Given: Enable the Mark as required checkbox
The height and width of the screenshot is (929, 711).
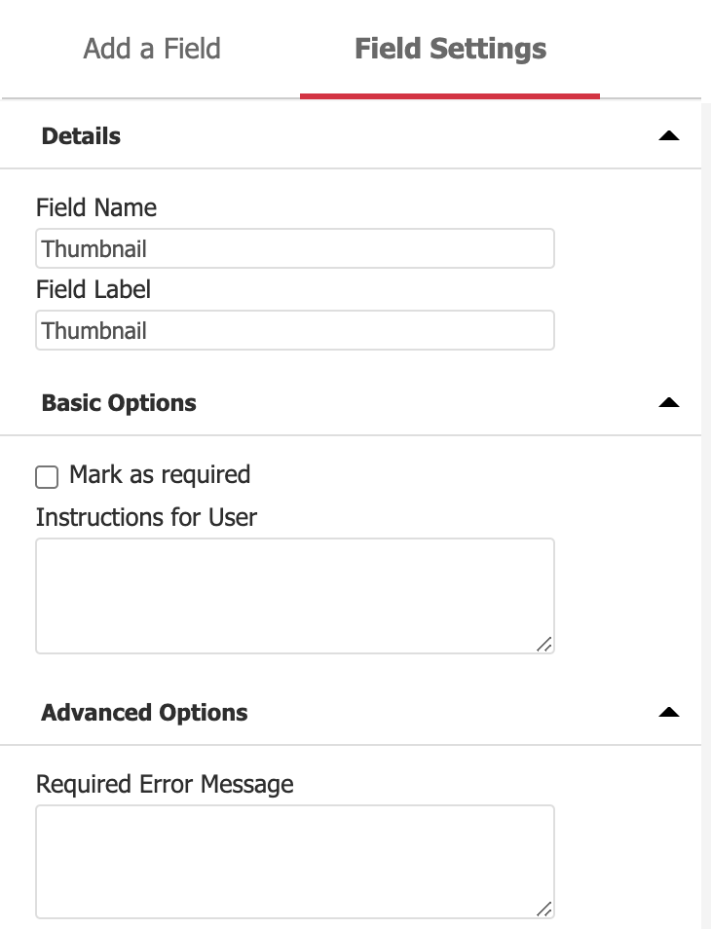Looking at the screenshot, I should [x=47, y=476].
